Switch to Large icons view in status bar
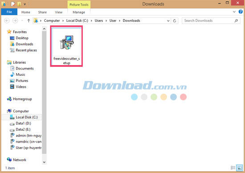 239,168
